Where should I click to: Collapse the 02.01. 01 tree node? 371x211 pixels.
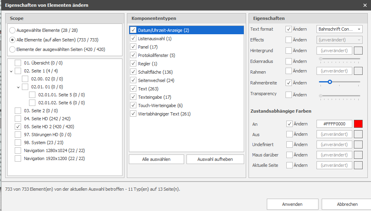click(18, 87)
